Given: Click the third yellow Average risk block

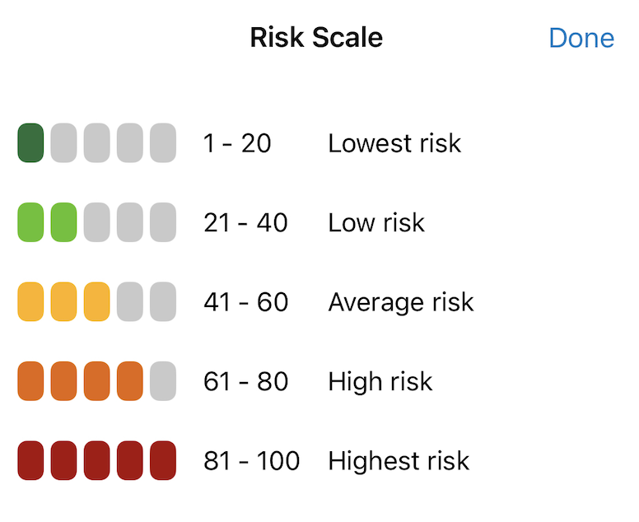Looking at the screenshot, I should [x=96, y=301].
